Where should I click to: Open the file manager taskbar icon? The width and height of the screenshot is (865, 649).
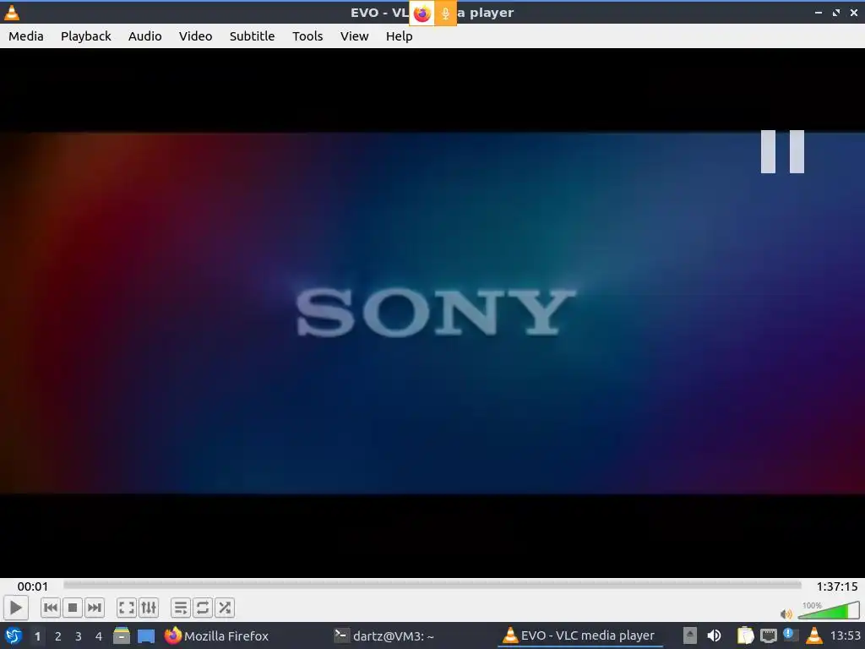tap(122, 636)
